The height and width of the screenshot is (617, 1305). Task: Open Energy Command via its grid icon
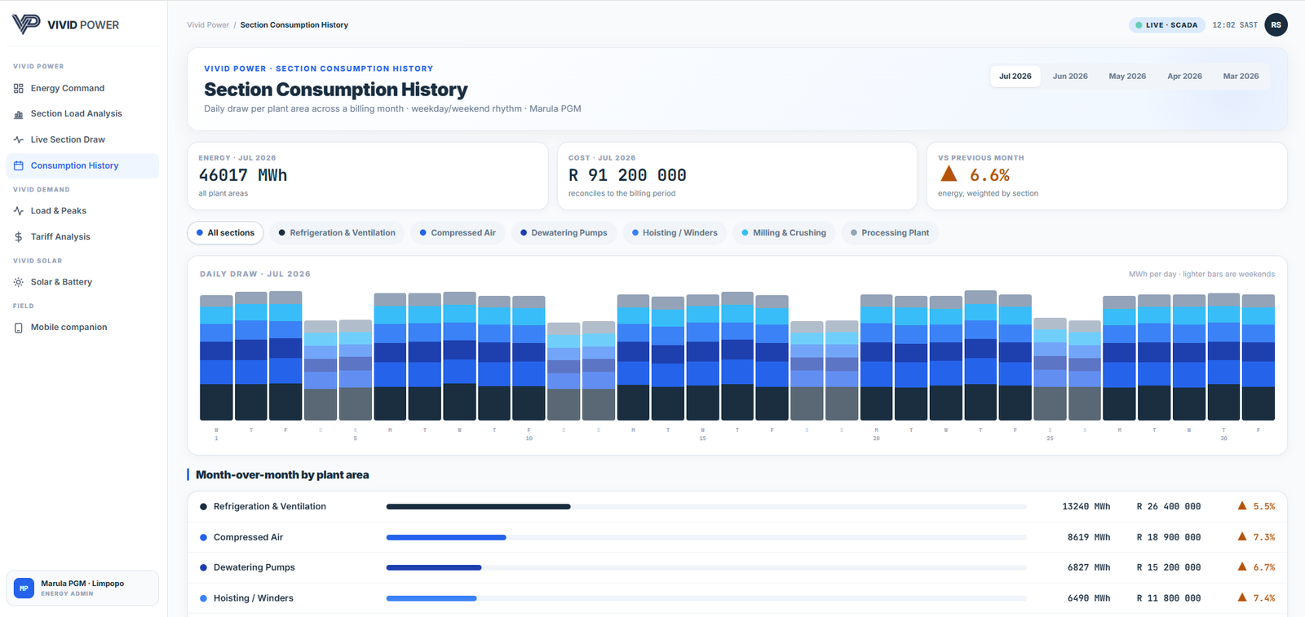[x=19, y=88]
